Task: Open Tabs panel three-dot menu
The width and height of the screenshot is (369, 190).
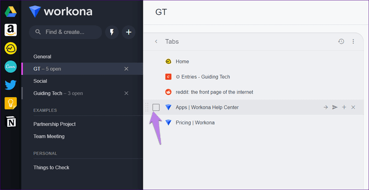Action: (353, 42)
